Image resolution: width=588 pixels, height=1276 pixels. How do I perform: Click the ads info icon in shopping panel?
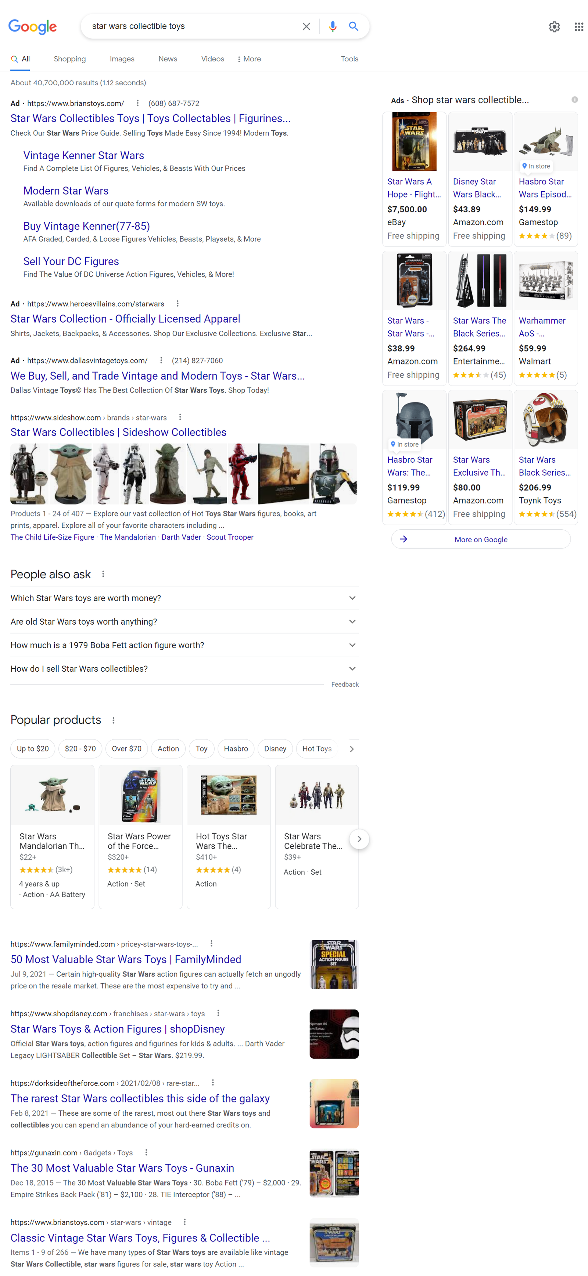(574, 100)
